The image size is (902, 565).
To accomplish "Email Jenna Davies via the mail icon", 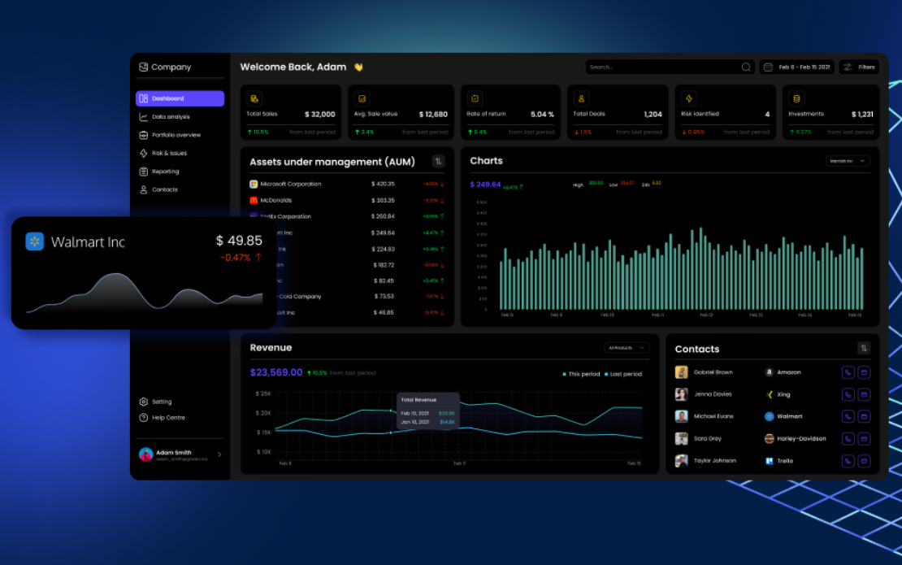I will (864, 395).
